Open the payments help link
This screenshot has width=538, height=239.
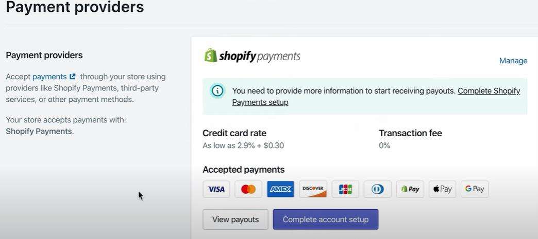coord(49,77)
